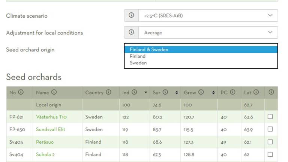Click info icon next to PC header
The image size is (288, 162).
coord(233,92)
